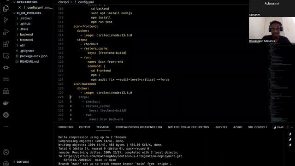Click 'name: Scan front-end' line
The width and height of the screenshot is (295, 166).
point(105,62)
